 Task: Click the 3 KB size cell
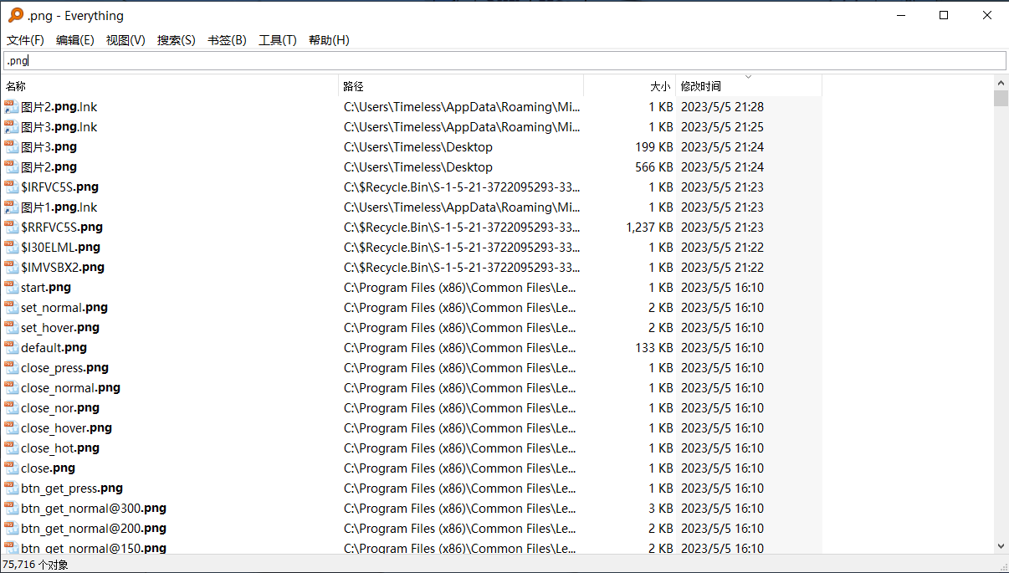[x=661, y=508]
